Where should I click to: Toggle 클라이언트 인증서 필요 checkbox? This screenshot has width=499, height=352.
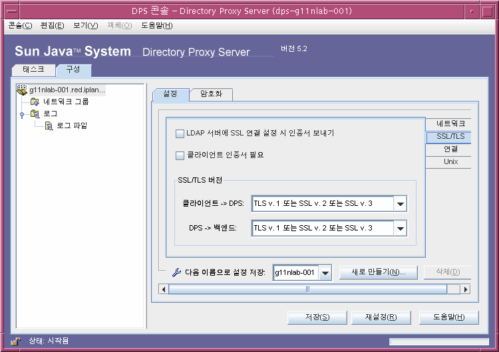180,155
